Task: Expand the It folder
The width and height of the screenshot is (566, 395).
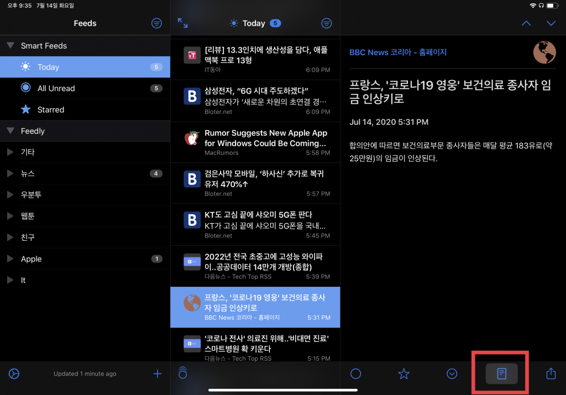Action: pos(10,280)
